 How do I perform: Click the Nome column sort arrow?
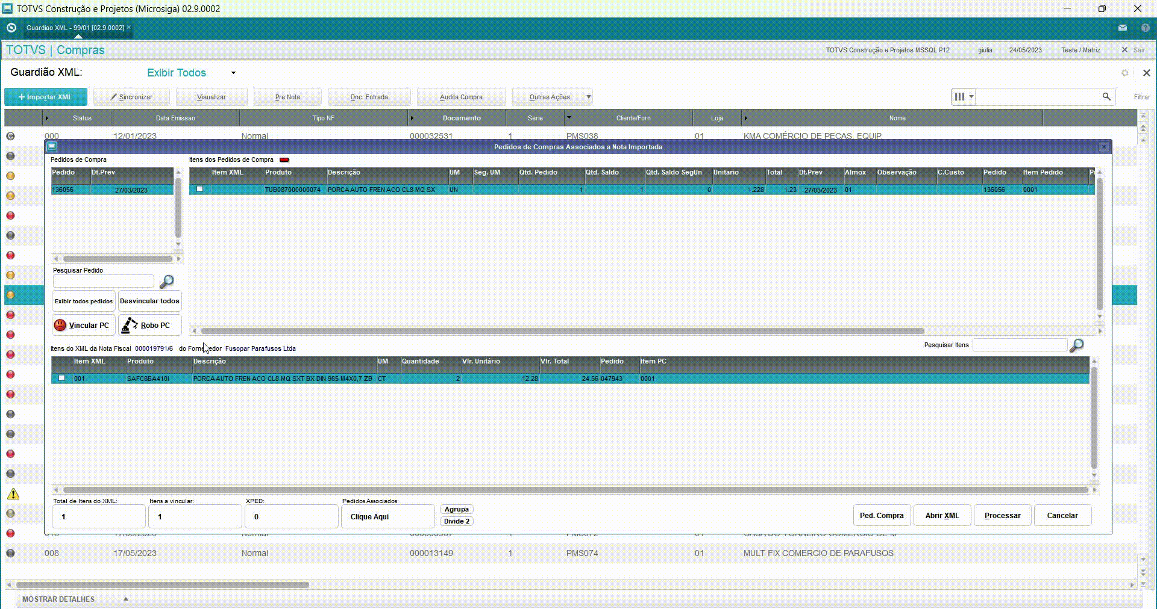pyautogui.click(x=745, y=118)
